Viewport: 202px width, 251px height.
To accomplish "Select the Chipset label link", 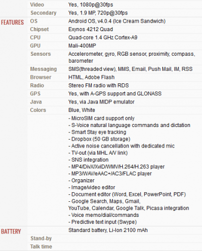I will 40,30.
